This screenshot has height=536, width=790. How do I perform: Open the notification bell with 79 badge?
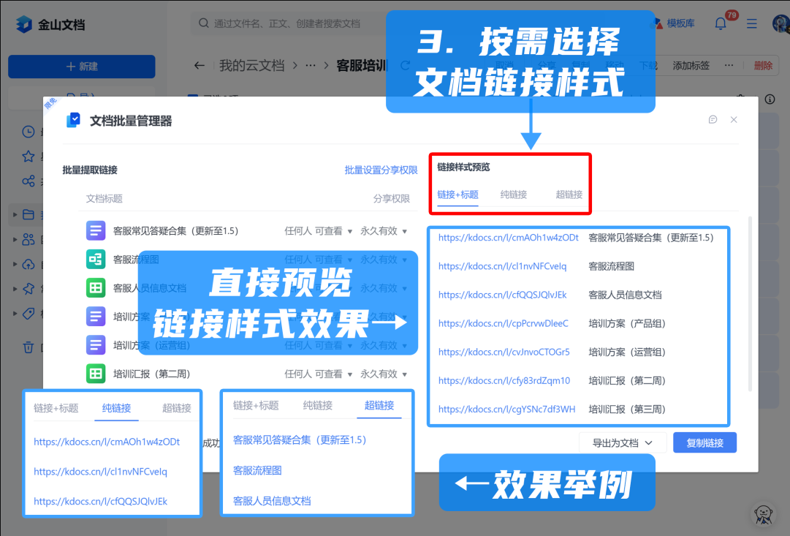(721, 23)
